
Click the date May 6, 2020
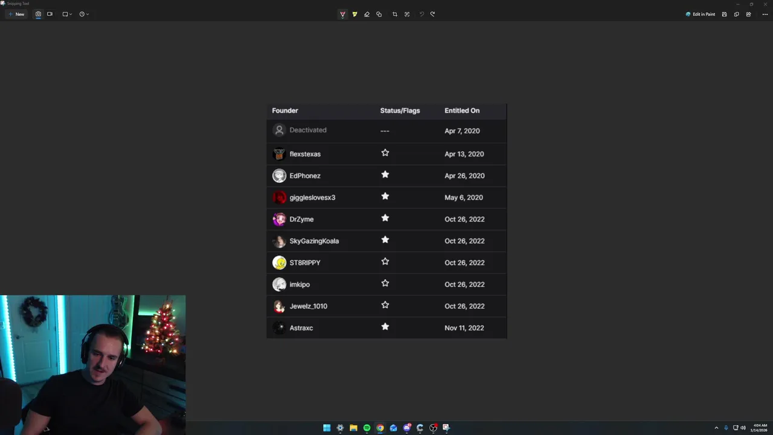pyautogui.click(x=464, y=198)
